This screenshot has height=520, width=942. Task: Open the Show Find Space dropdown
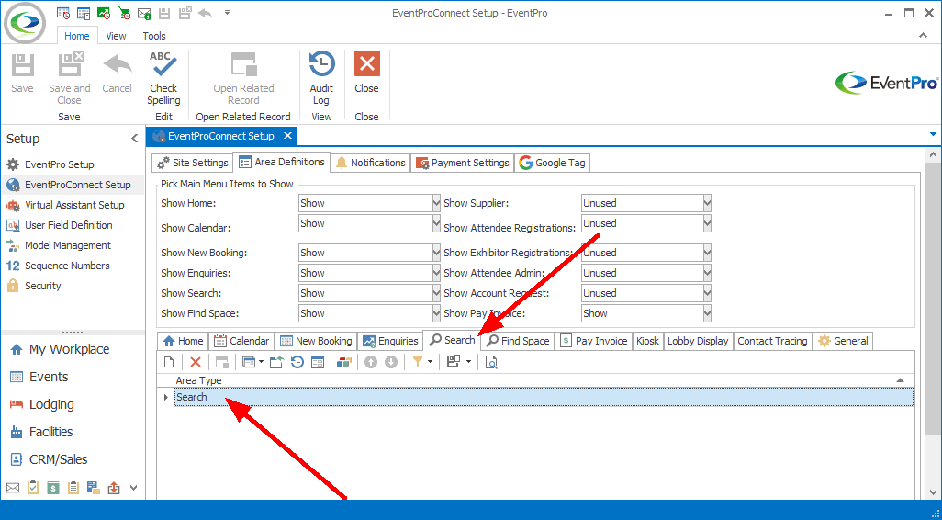tap(436, 313)
